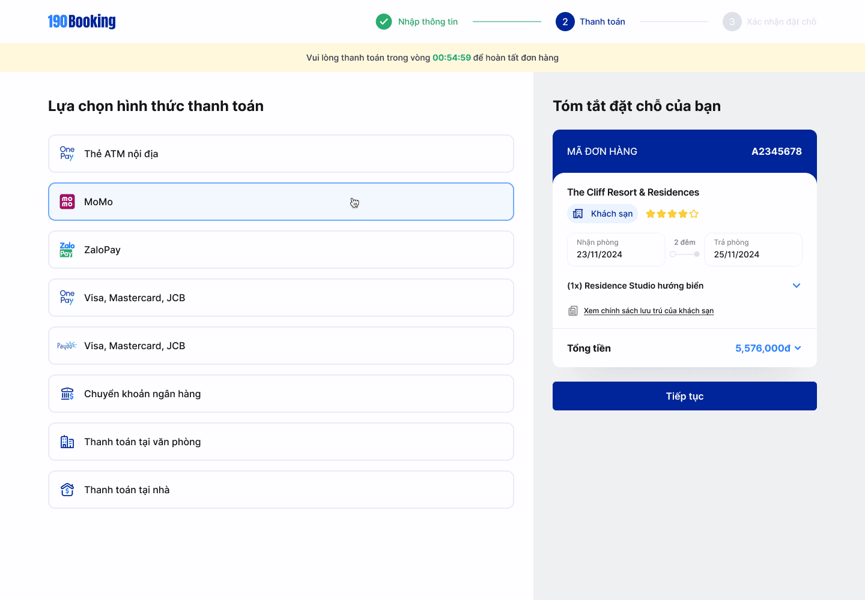Expand Residence Studio hướng biển room details
Screen dimensions: 865x600
(x=797, y=286)
